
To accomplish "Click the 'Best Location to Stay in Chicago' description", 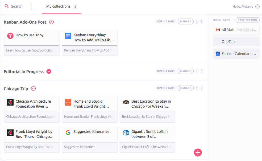I will click(147, 117).
